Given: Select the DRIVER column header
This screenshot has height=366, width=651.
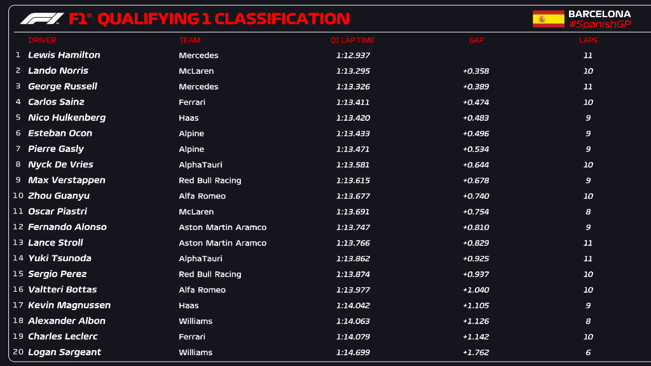Looking at the screenshot, I should point(43,40).
